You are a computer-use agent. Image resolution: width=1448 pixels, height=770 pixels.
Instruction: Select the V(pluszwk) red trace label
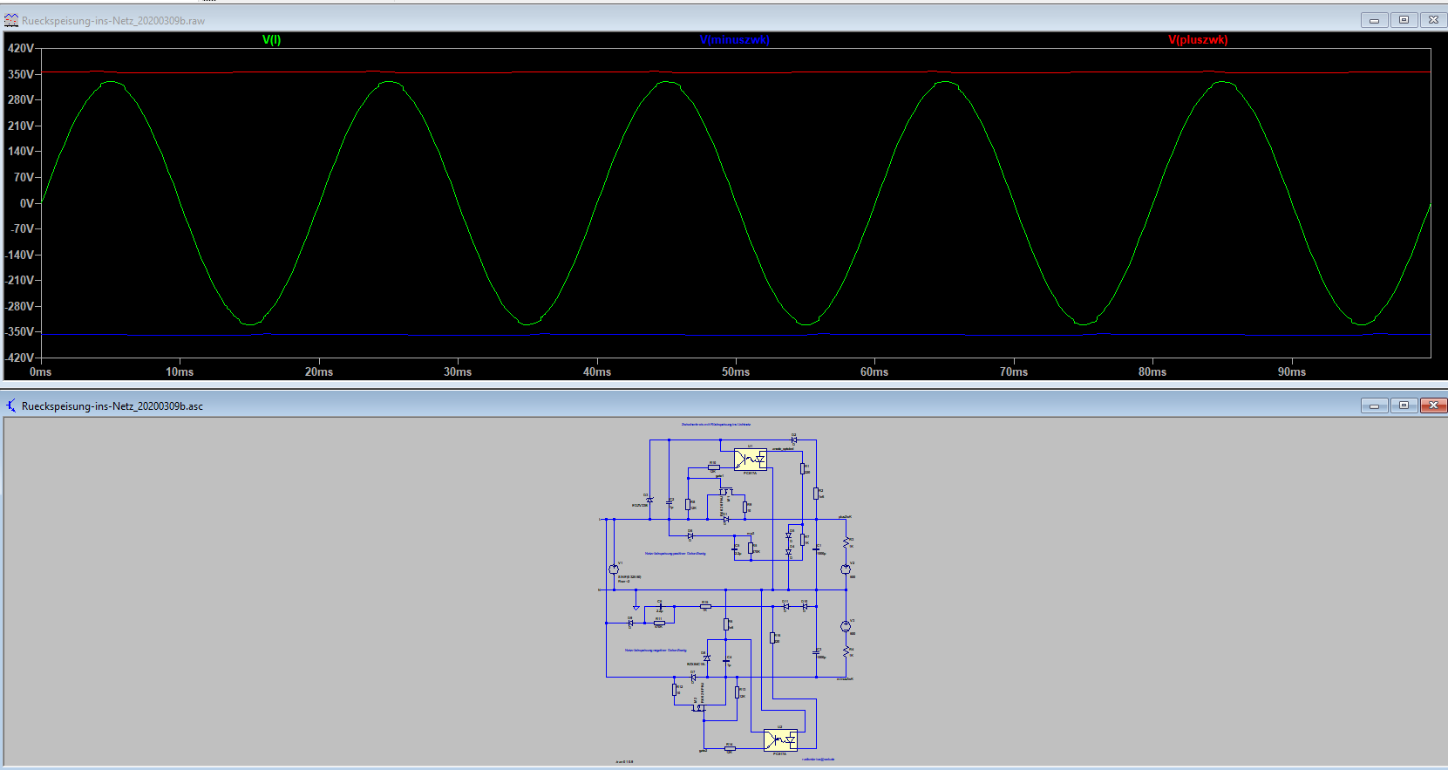point(1198,39)
